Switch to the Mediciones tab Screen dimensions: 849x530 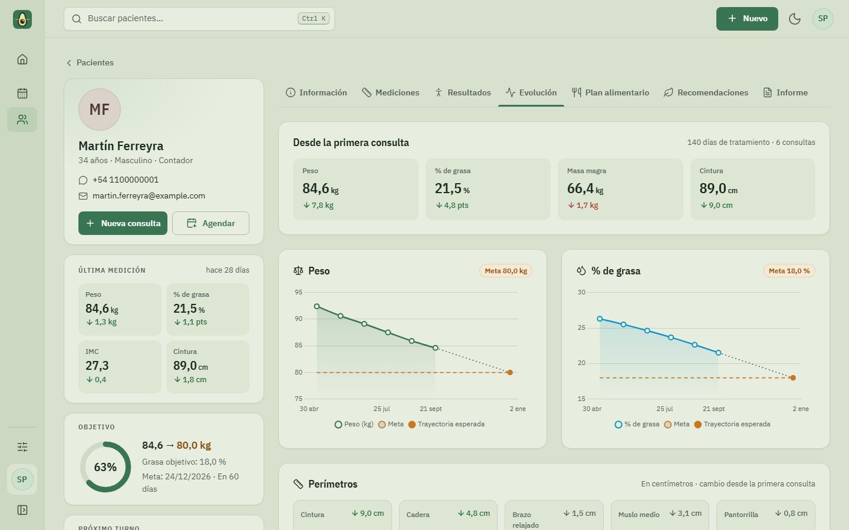390,92
